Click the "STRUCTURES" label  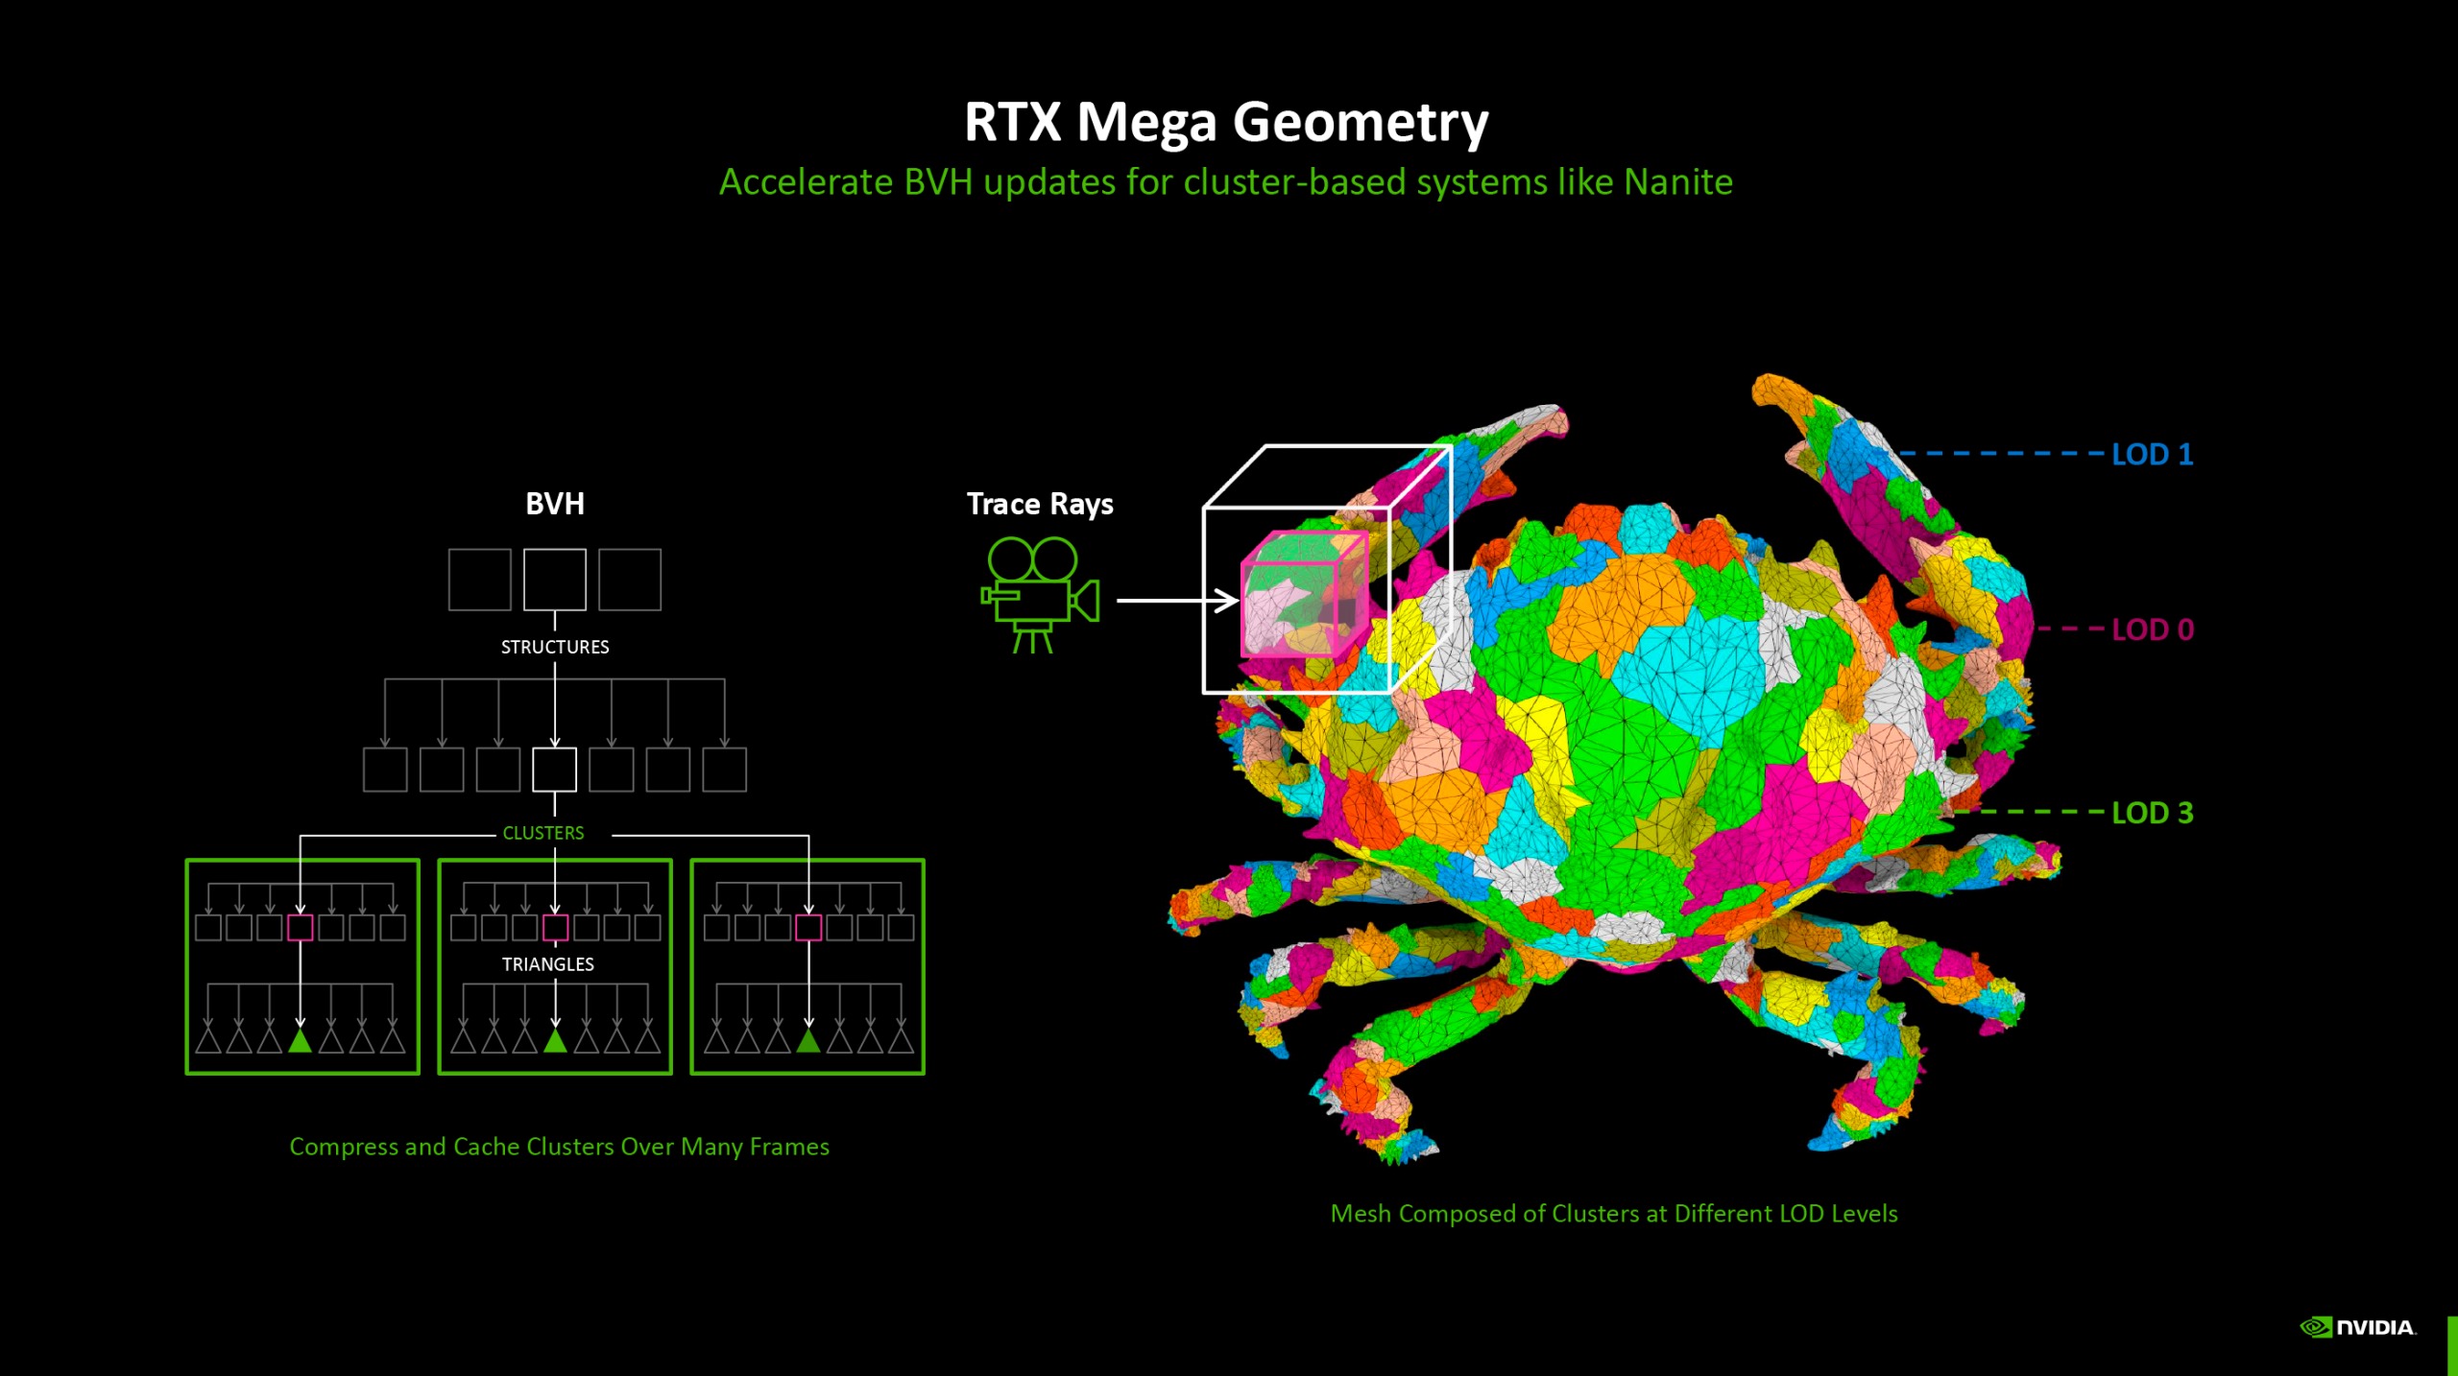coord(555,647)
